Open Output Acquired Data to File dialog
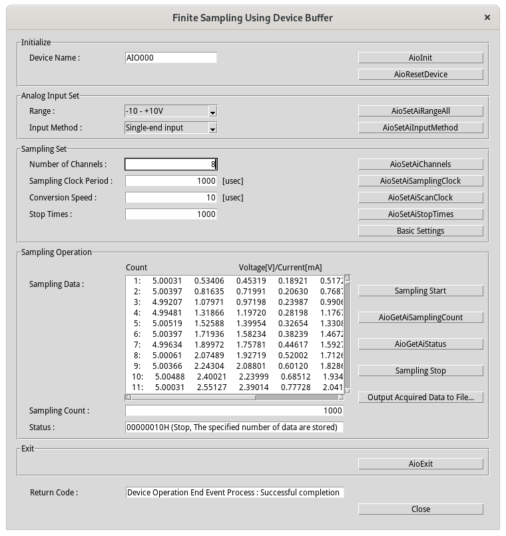 pos(420,398)
